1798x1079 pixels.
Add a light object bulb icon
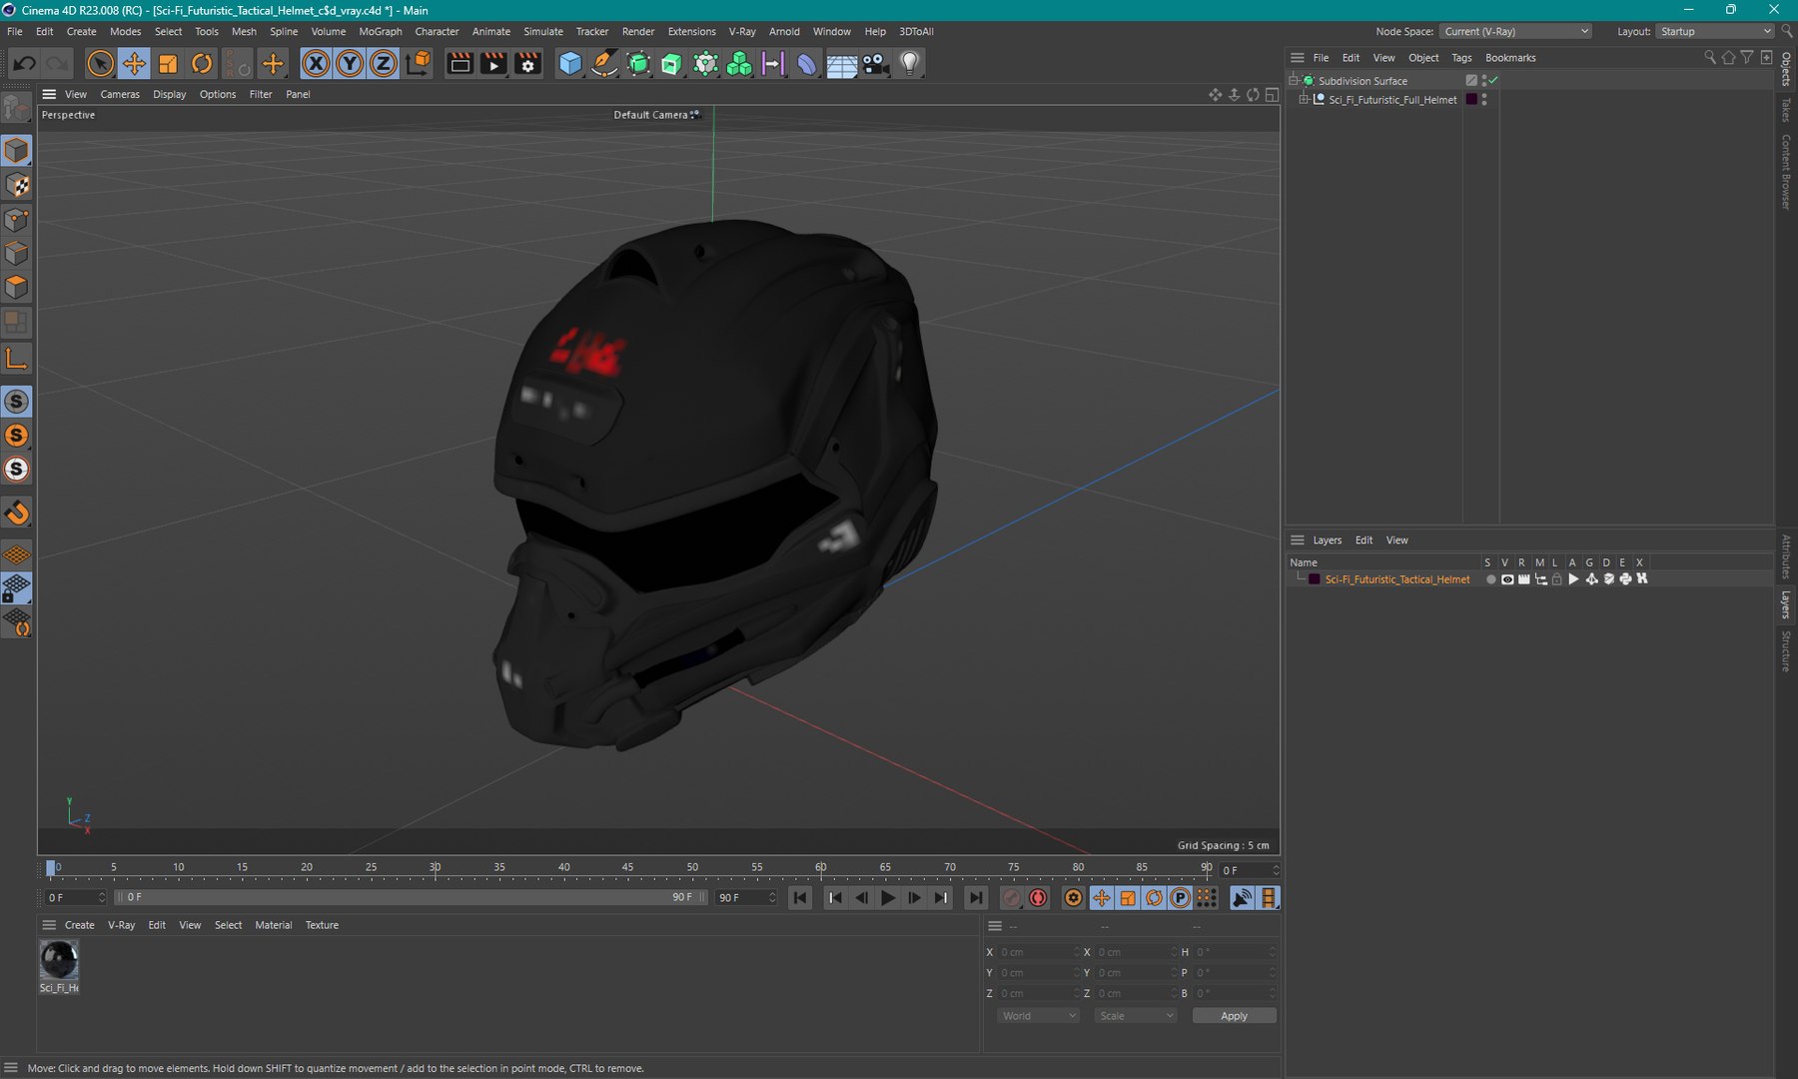tap(909, 64)
